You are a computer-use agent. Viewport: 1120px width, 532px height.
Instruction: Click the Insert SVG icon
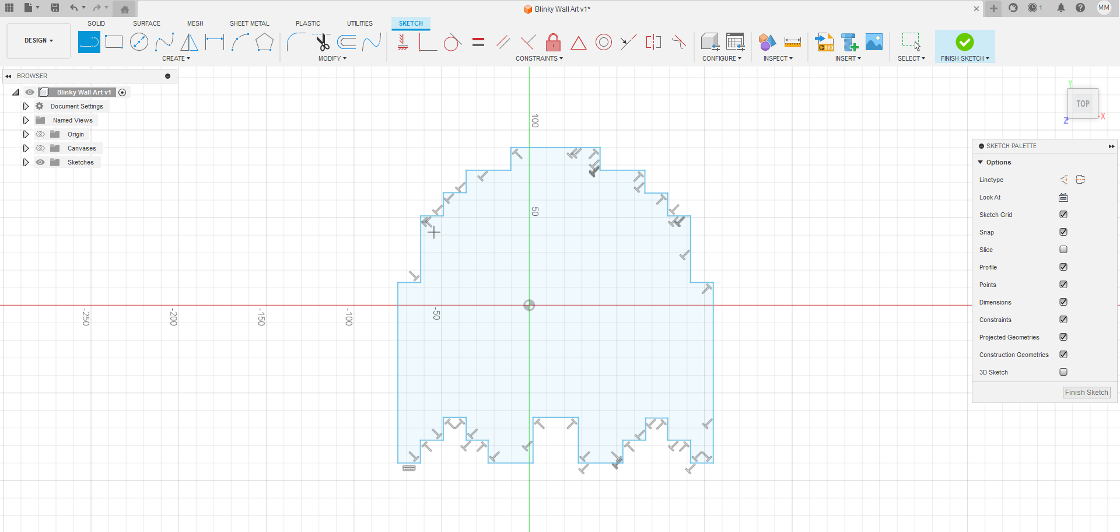[824, 42]
